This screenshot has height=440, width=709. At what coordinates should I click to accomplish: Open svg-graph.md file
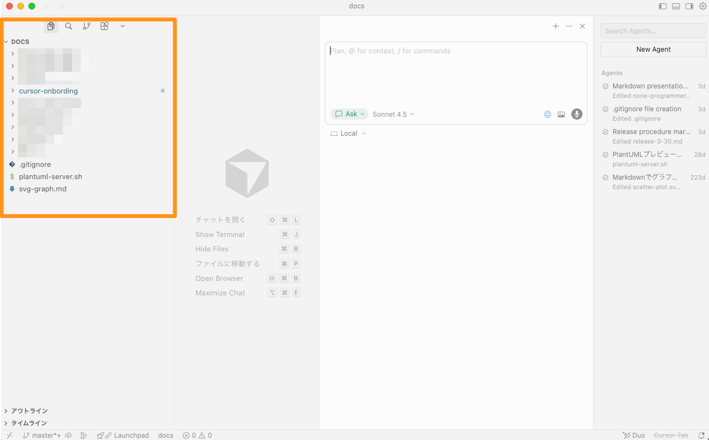(x=42, y=189)
